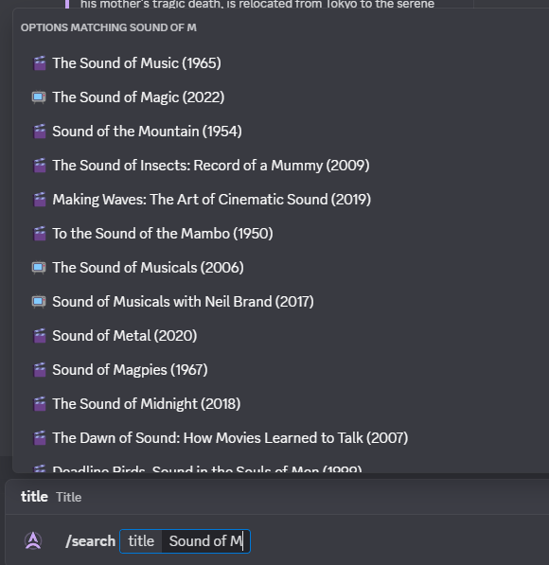Click clapperboard icon beside Sound of Magpies
This screenshot has width=549, height=565.
click(40, 370)
